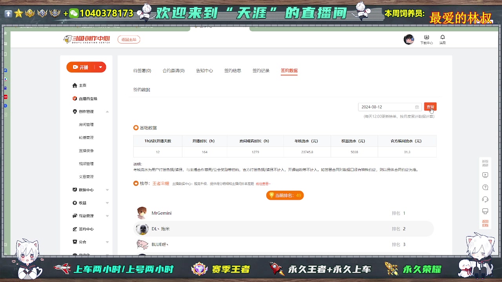502x282 pixels.
Task: Select the 签约数据 tab
Action: [289, 71]
